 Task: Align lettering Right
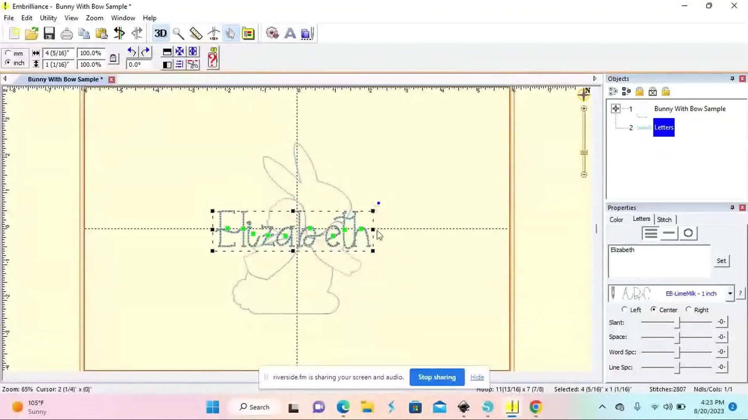pos(688,310)
